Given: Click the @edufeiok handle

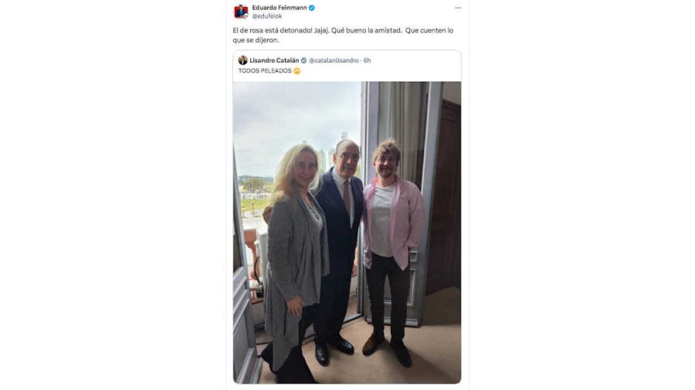Looking at the screenshot, I should tap(267, 16).
